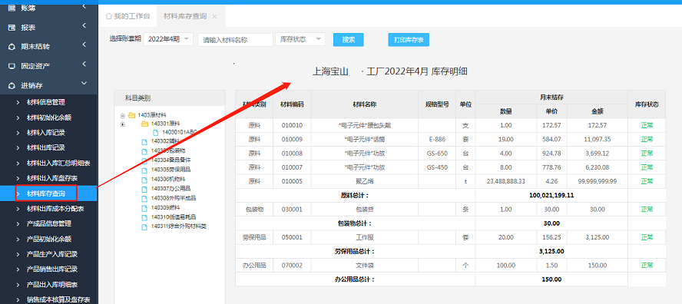Open 产品生产入库记录 in the sidebar
Viewport: 682px width, 304px height.
click(x=52, y=254)
